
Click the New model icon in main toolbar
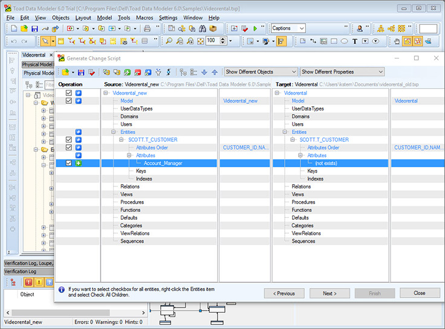[x=14, y=28]
